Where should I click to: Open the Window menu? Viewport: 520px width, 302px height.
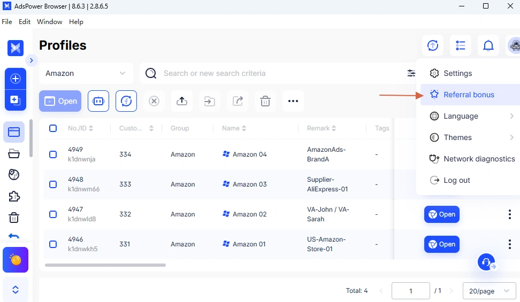click(x=49, y=21)
